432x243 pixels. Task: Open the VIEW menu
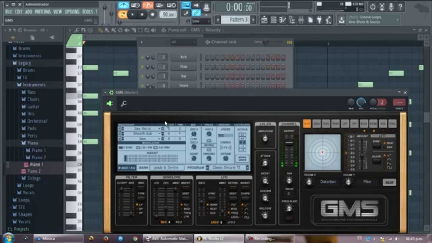coord(58,12)
